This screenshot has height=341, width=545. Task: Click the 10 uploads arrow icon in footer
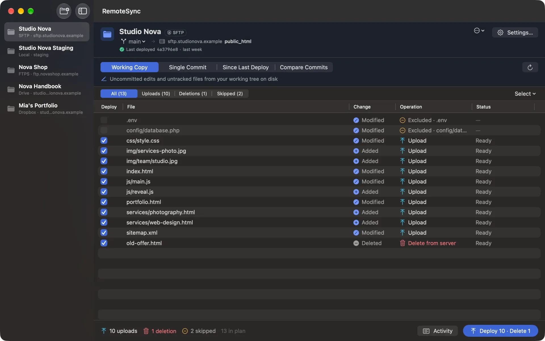pyautogui.click(x=104, y=331)
